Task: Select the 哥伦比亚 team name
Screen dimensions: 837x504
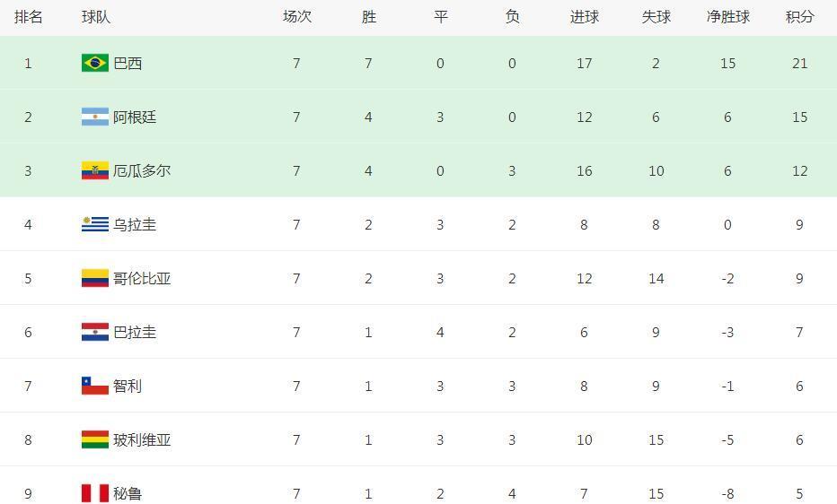Action: click(142, 278)
